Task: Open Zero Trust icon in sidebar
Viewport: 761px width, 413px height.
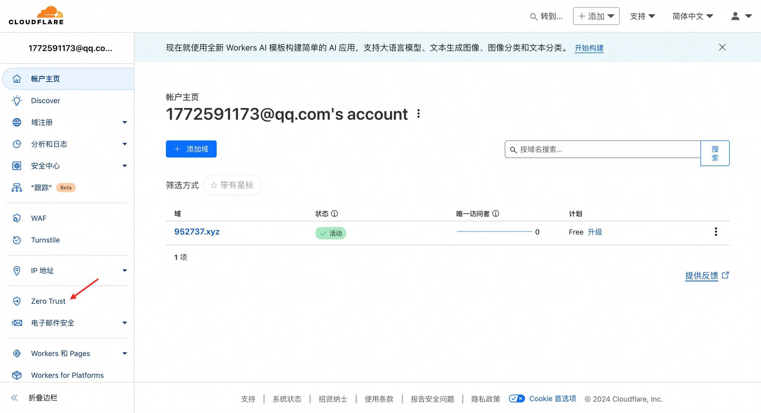Action: tap(17, 301)
